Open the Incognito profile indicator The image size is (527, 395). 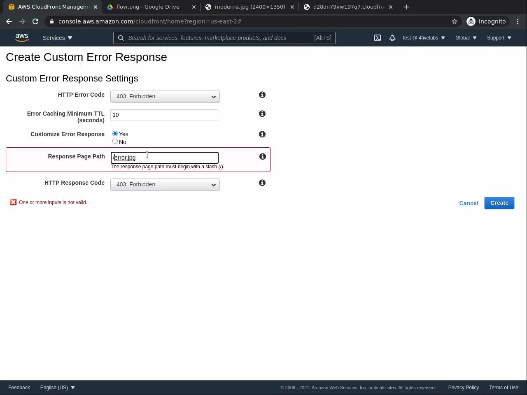[486, 21]
